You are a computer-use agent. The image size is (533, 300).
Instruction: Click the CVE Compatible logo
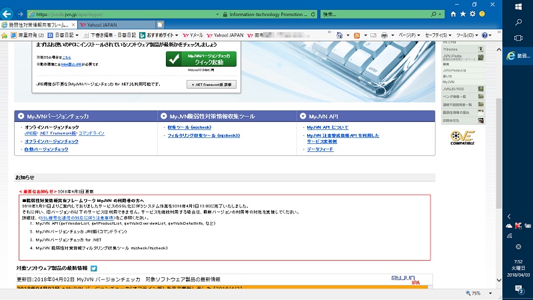tap(462, 137)
